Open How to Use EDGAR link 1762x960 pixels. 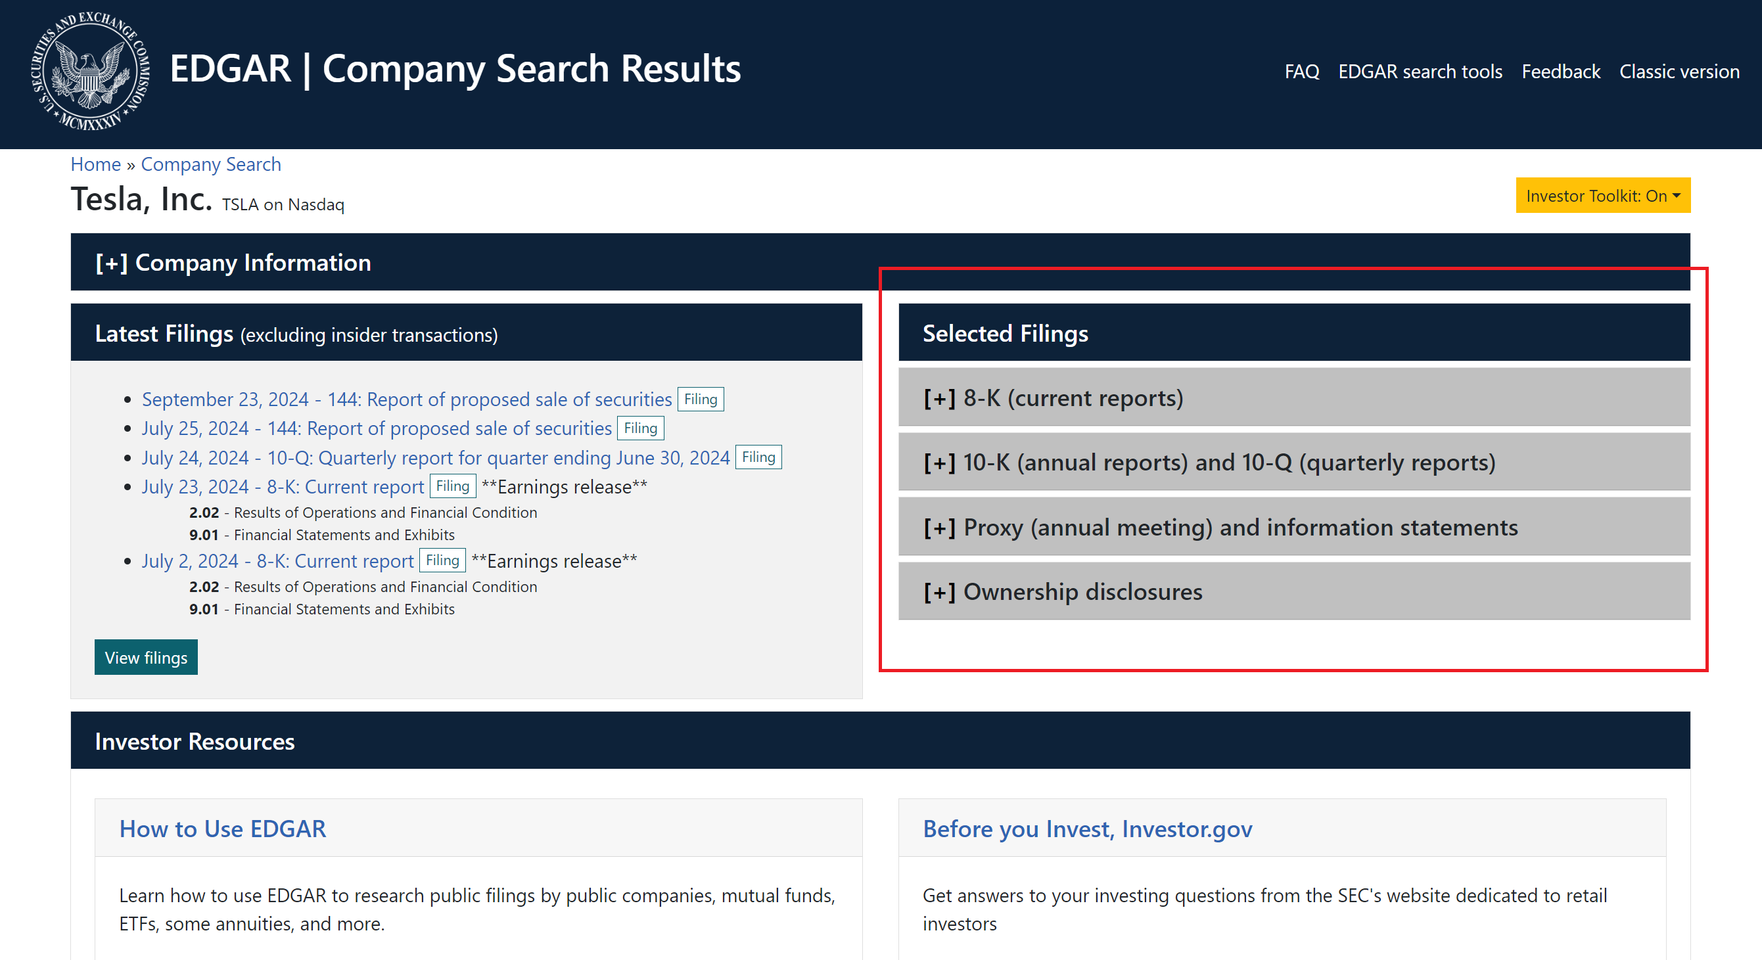pos(222,829)
